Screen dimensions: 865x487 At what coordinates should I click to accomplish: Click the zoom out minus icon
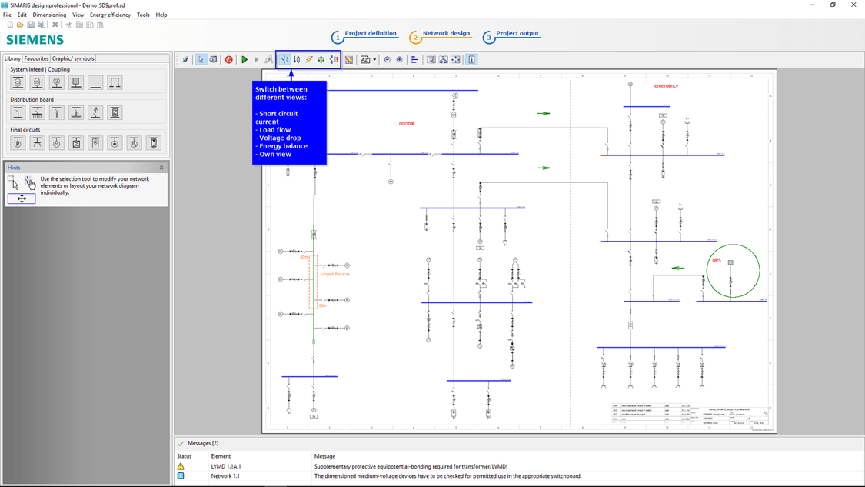point(387,59)
